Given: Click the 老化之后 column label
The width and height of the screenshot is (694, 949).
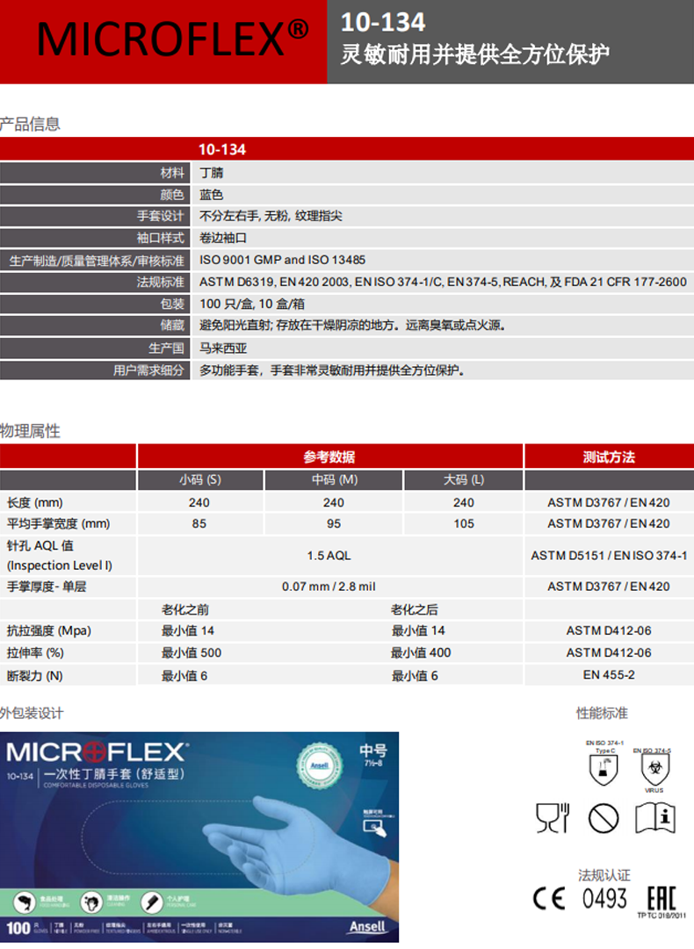Looking at the screenshot, I should [x=415, y=609].
